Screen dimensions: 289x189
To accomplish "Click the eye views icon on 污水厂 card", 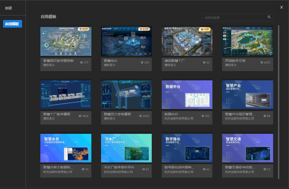I will coord(143,169).
